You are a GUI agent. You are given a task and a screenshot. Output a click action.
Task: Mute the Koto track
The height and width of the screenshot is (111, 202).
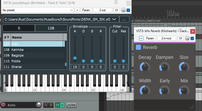(x=46, y=105)
